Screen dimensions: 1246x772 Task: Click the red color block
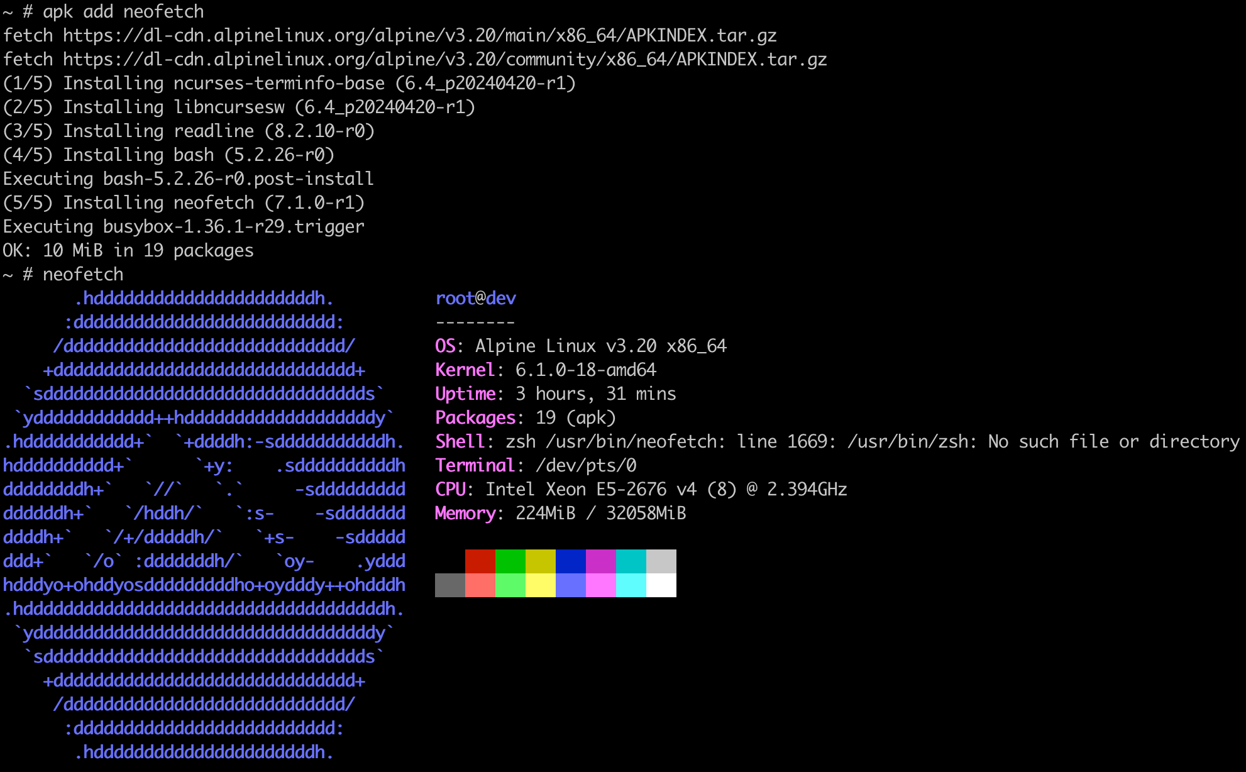coord(480,561)
